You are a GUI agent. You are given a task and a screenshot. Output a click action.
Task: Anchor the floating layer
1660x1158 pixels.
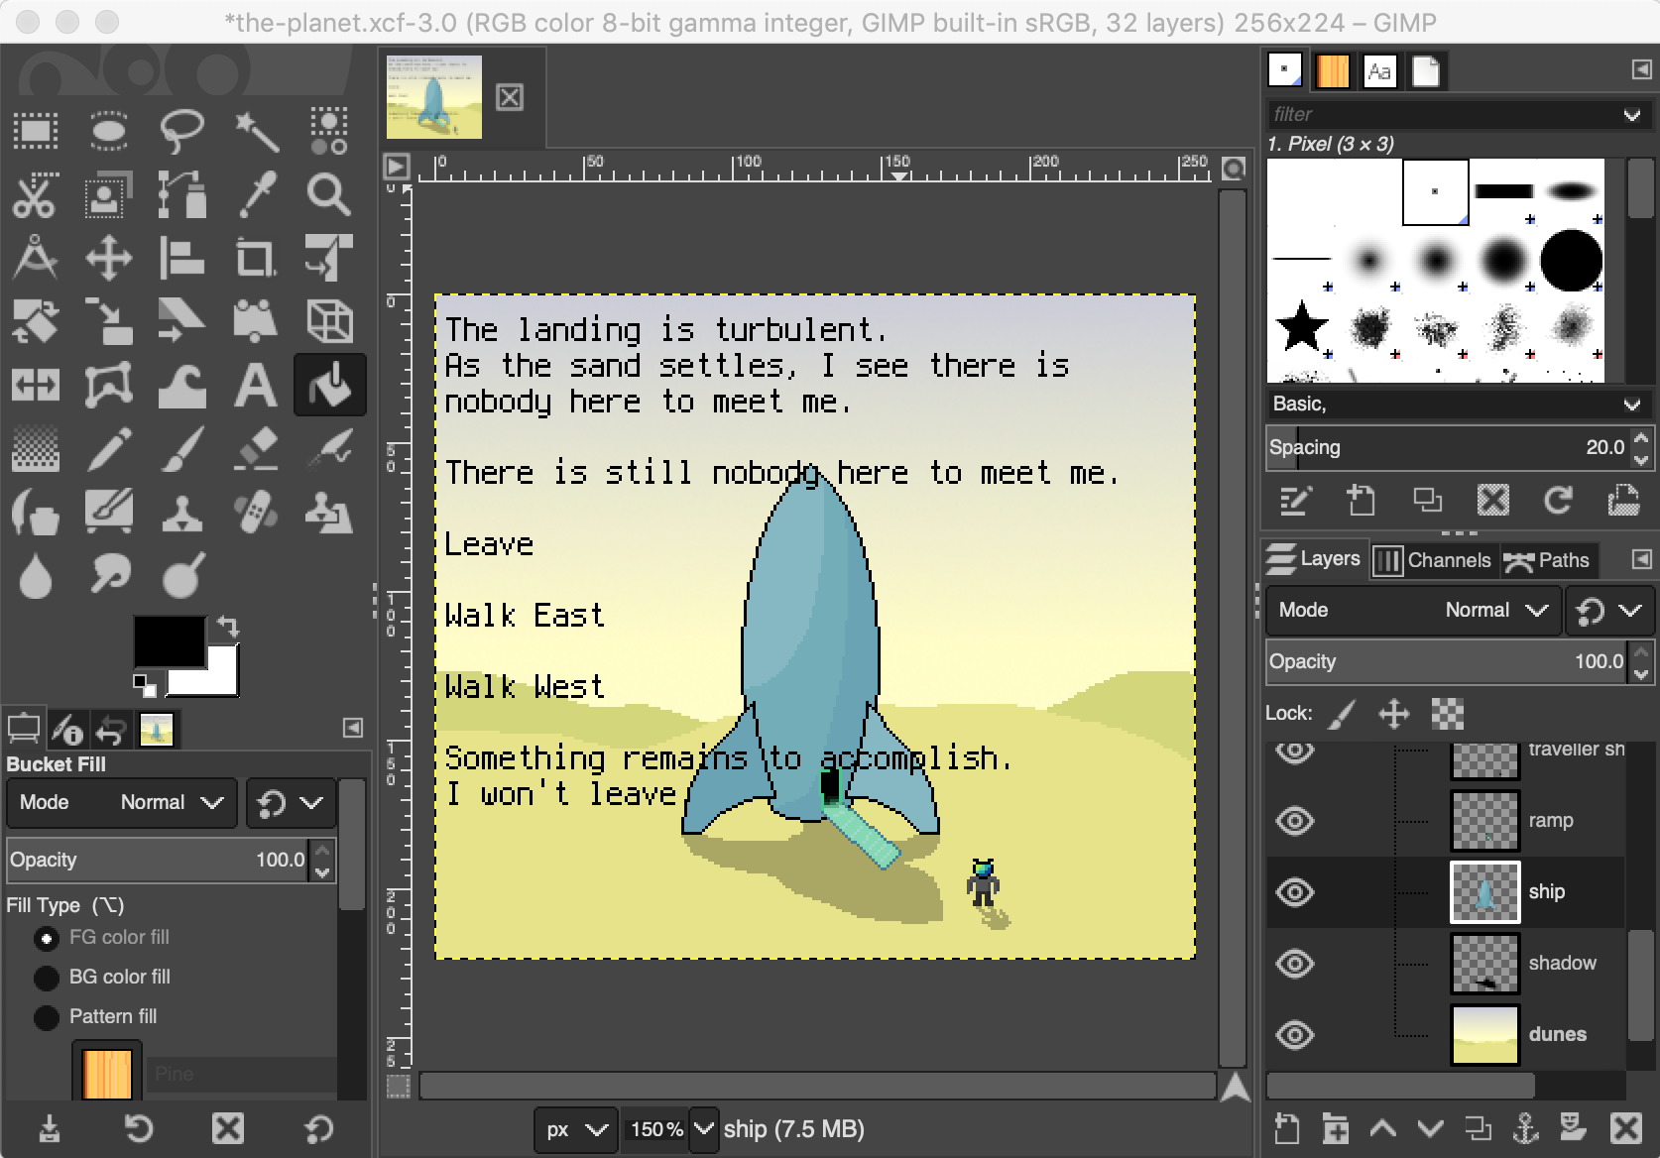(1525, 1128)
